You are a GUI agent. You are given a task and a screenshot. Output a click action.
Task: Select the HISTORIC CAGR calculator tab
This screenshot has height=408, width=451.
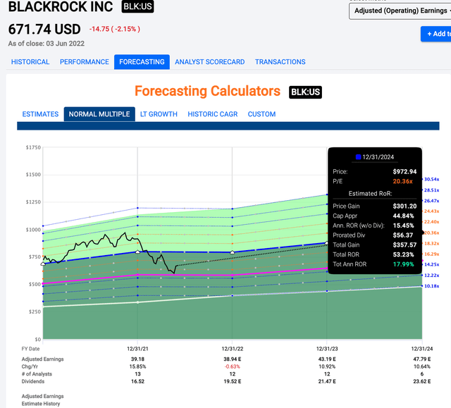[213, 114]
